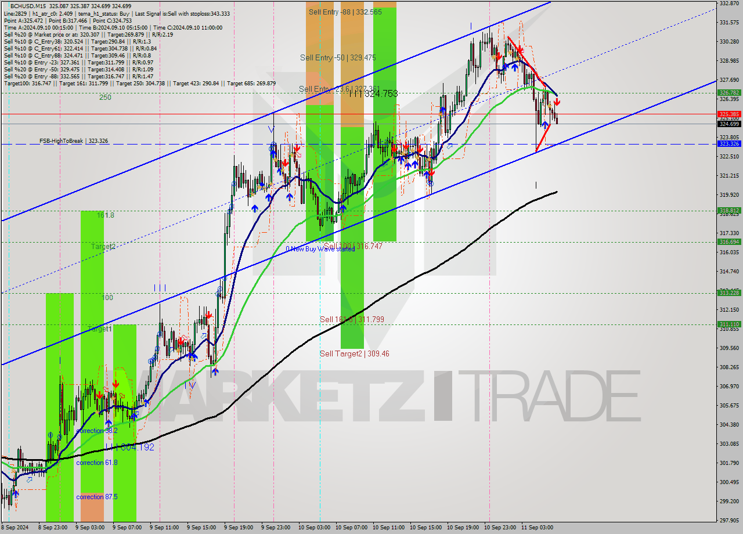
Task: Select the 'Sell %20 @ Market price' info line
Action: (88, 34)
